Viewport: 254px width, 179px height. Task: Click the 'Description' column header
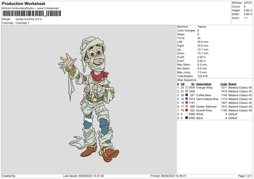(204, 84)
